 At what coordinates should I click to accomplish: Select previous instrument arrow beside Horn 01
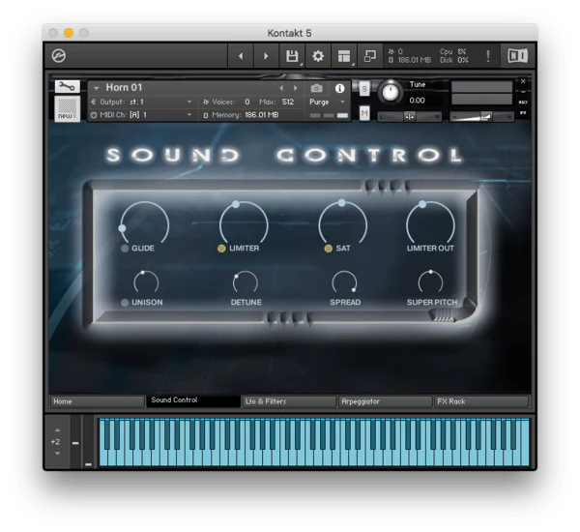tap(282, 88)
